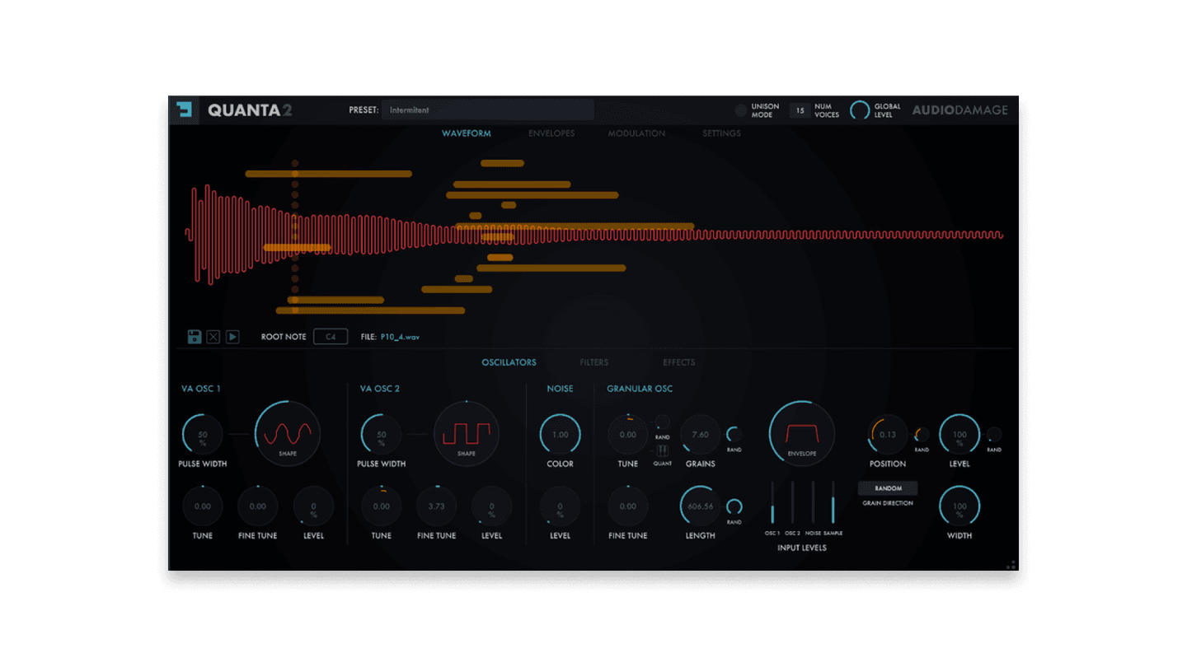
Task: Click the VA OSC 1 Pulse Width knob
Action: point(203,434)
